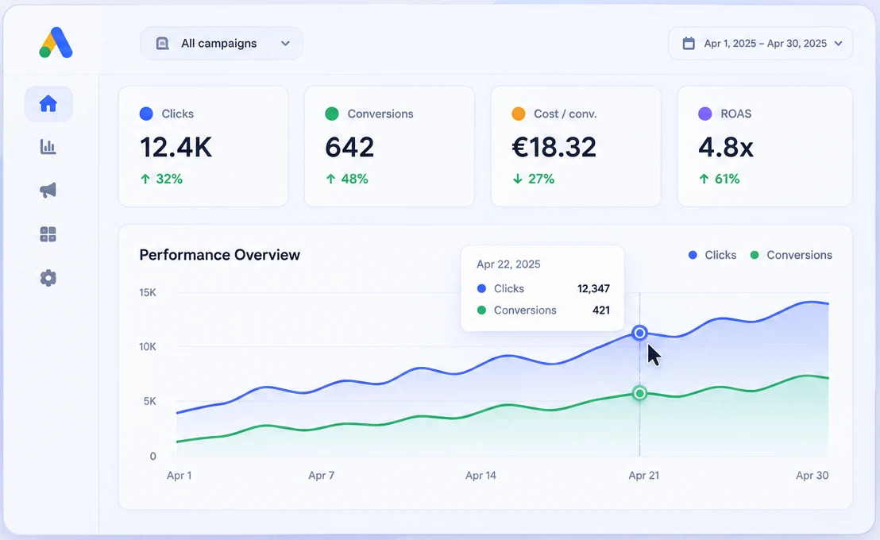
Task: Toggle Clicks series in chart legend
Action: [x=712, y=255]
